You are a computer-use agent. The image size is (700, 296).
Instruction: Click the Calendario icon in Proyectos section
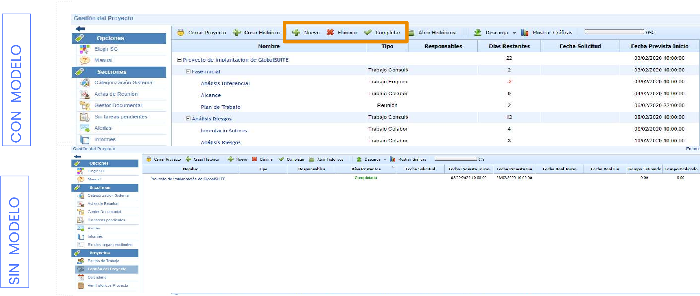tap(81, 277)
